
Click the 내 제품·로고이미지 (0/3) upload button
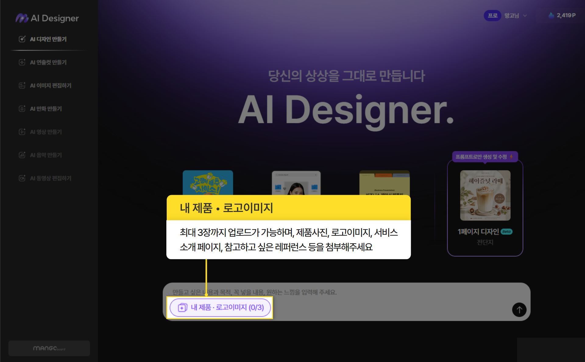(x=220, y=308)
